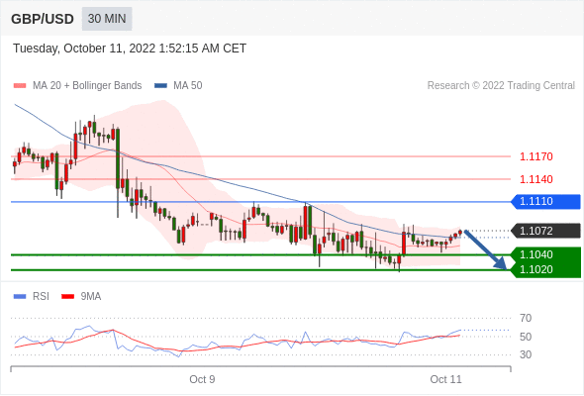Click the green 1.1020 support price tag

[x=545, y=269]
